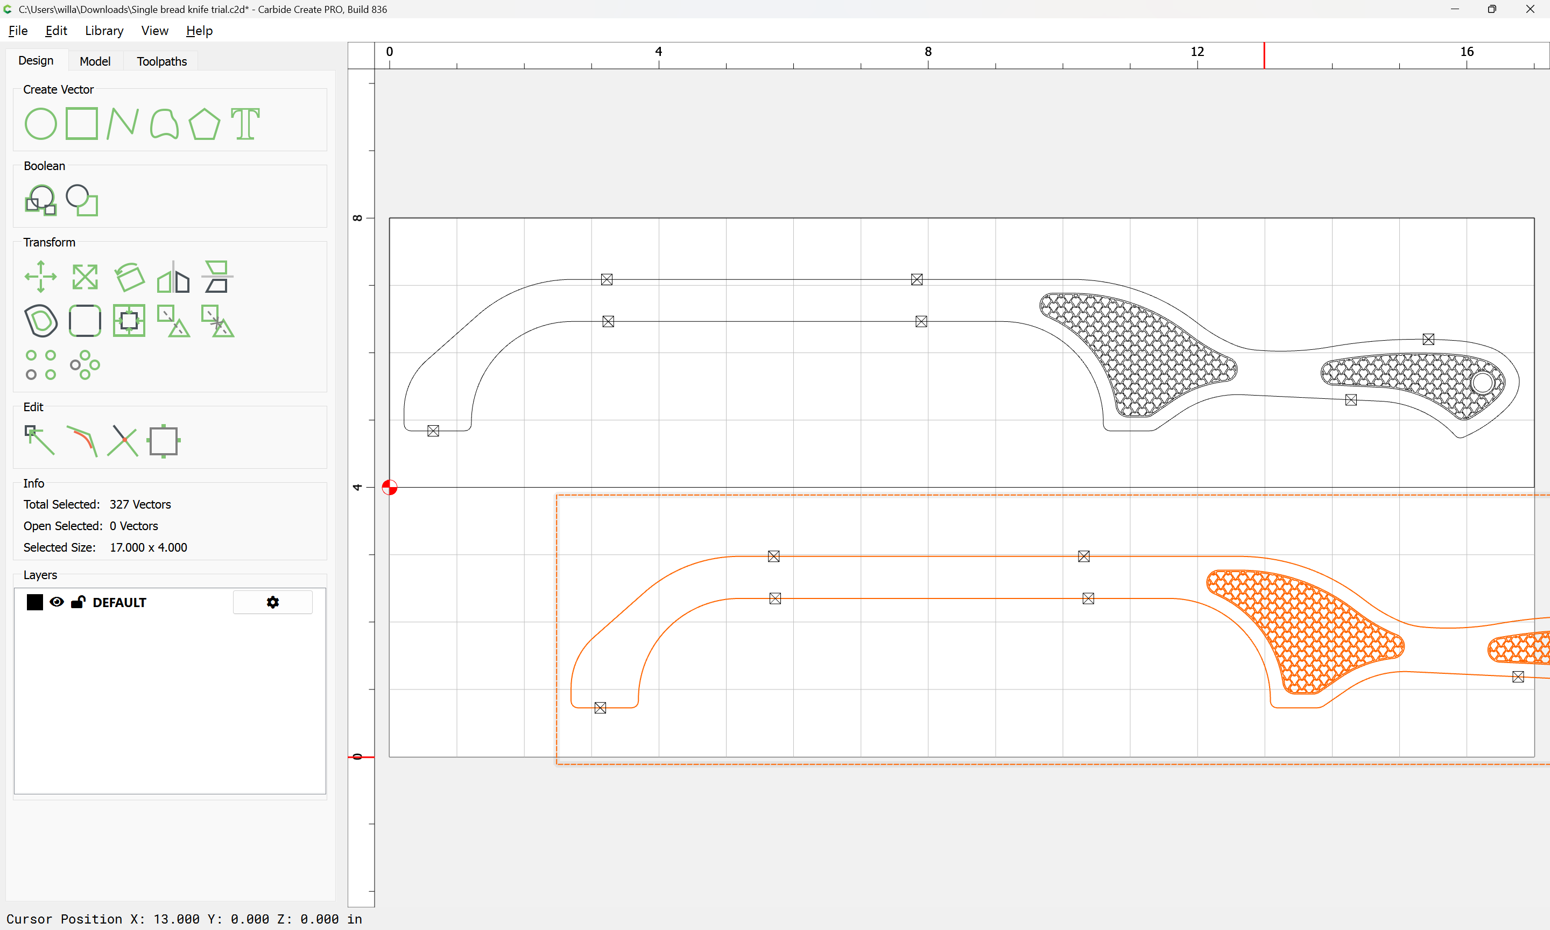Click the Mirror transform tool

coord(173,277)
